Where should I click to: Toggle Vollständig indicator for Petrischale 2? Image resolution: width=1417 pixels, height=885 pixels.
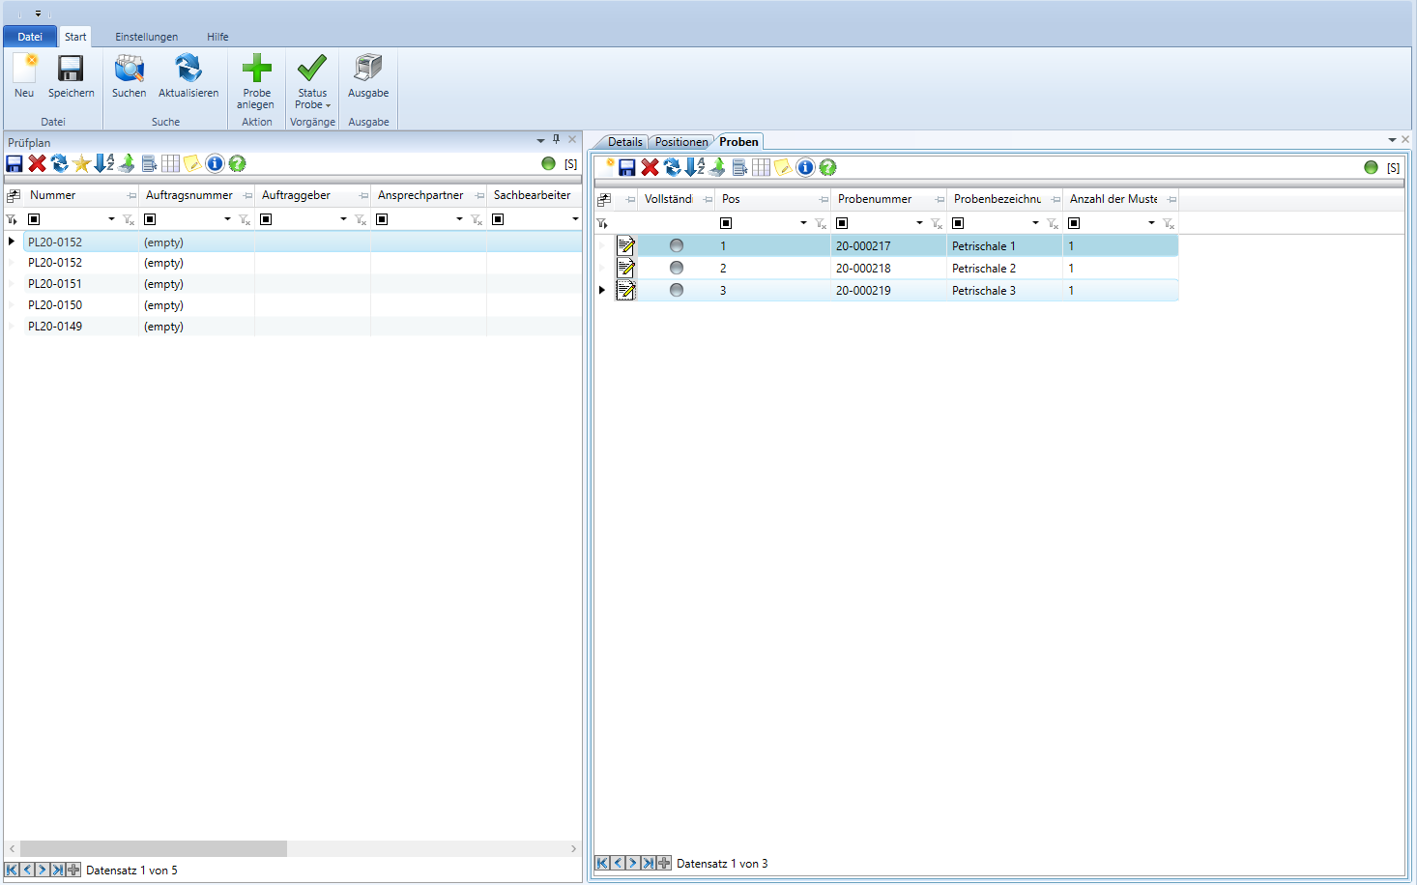(677, 268)
